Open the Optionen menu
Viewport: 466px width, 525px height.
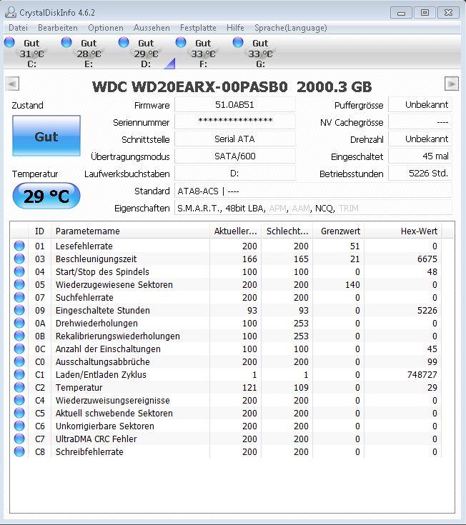click(x=106, y=28)
